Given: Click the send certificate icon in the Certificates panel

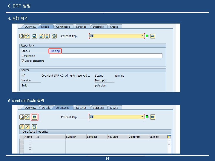Looking at the screenshot, I should 35,117.
